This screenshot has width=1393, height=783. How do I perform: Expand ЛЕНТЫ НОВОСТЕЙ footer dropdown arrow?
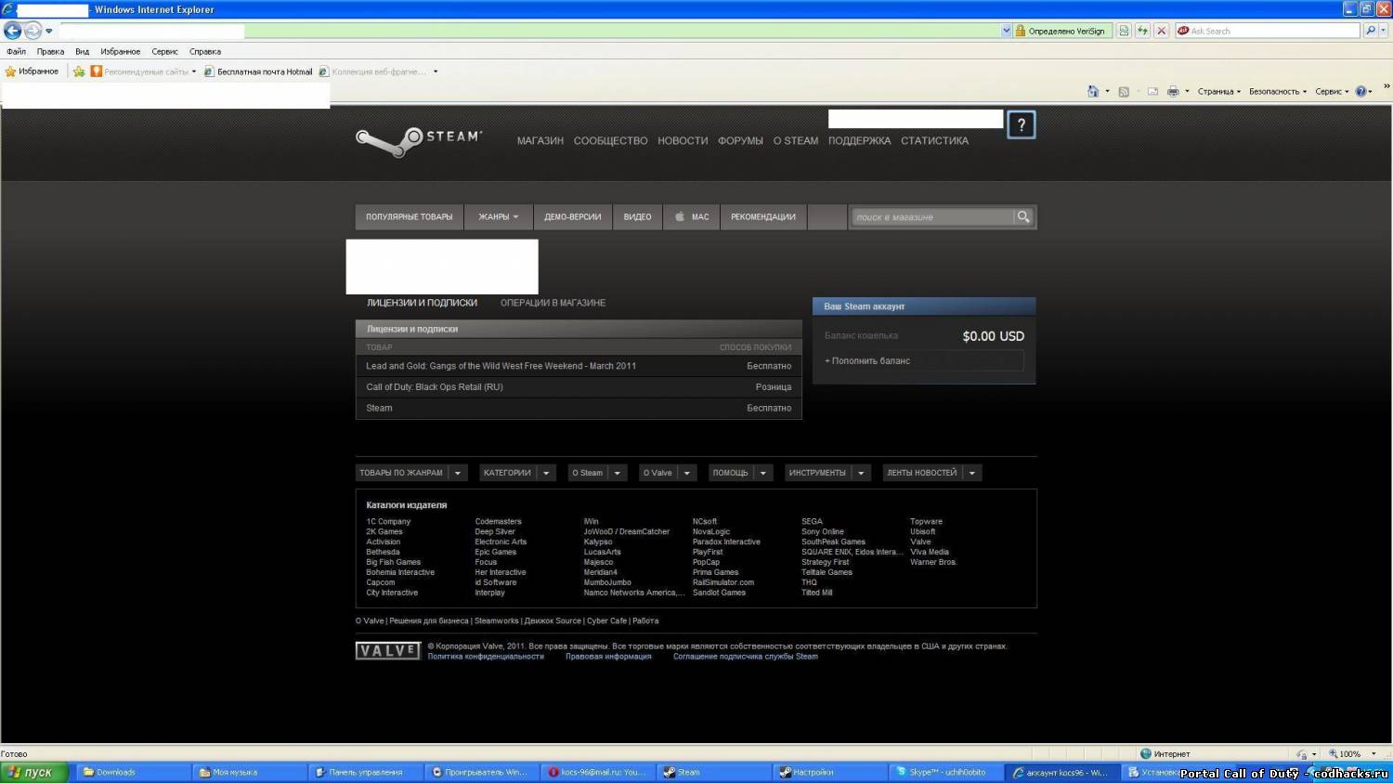[x=972, y=473]
